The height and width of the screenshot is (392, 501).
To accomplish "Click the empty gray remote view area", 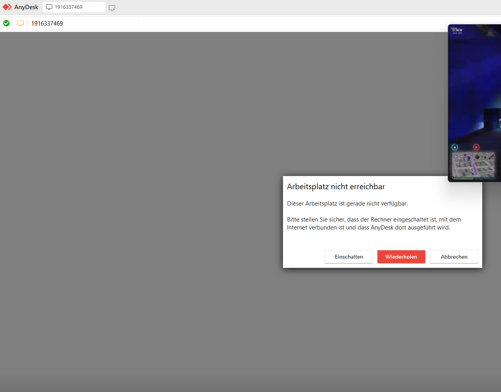I will tap(139, 200).
